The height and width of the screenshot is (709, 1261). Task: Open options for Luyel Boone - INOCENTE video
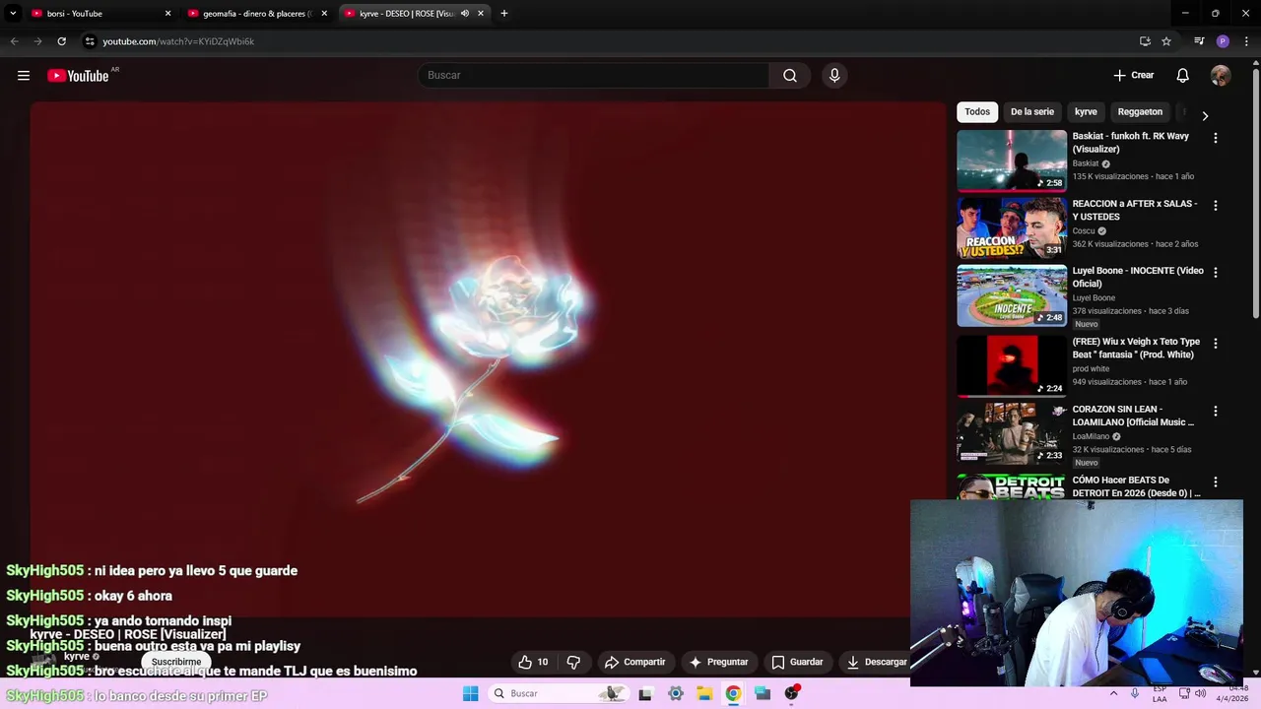[x=1216, y=272]
